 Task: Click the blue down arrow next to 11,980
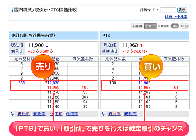47,45
